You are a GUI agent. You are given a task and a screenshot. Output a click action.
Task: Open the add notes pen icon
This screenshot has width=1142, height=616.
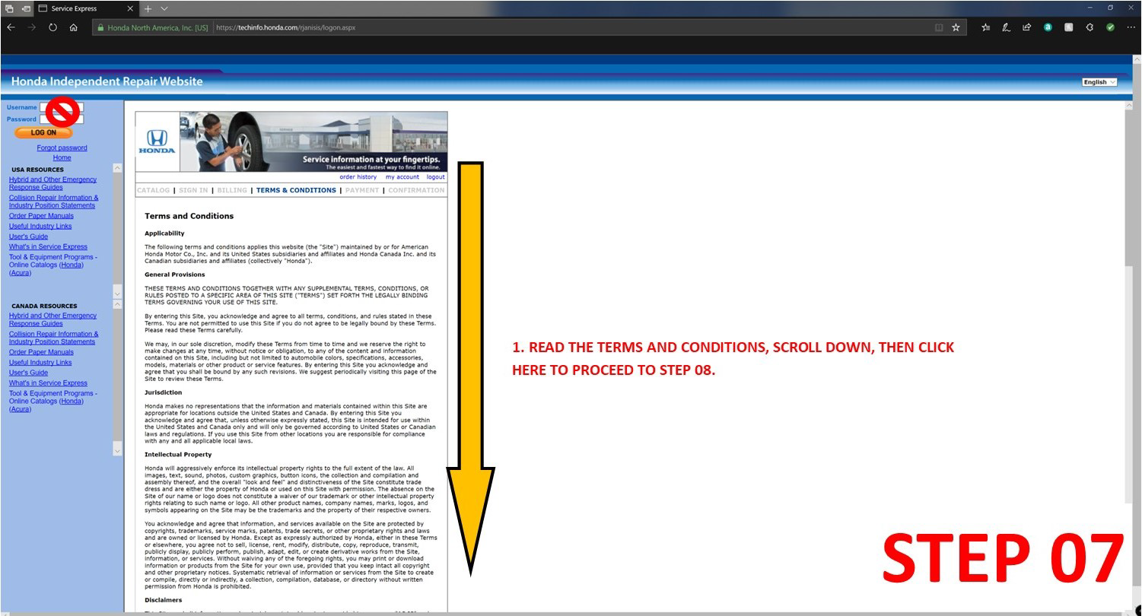coord(1007,27)
